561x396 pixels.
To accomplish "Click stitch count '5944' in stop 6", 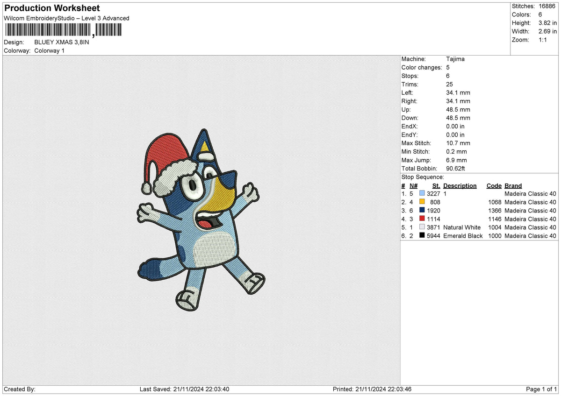I will tap(433, 236).
